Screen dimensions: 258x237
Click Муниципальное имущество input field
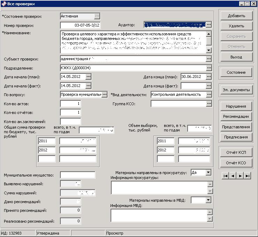tap(77, 175)
